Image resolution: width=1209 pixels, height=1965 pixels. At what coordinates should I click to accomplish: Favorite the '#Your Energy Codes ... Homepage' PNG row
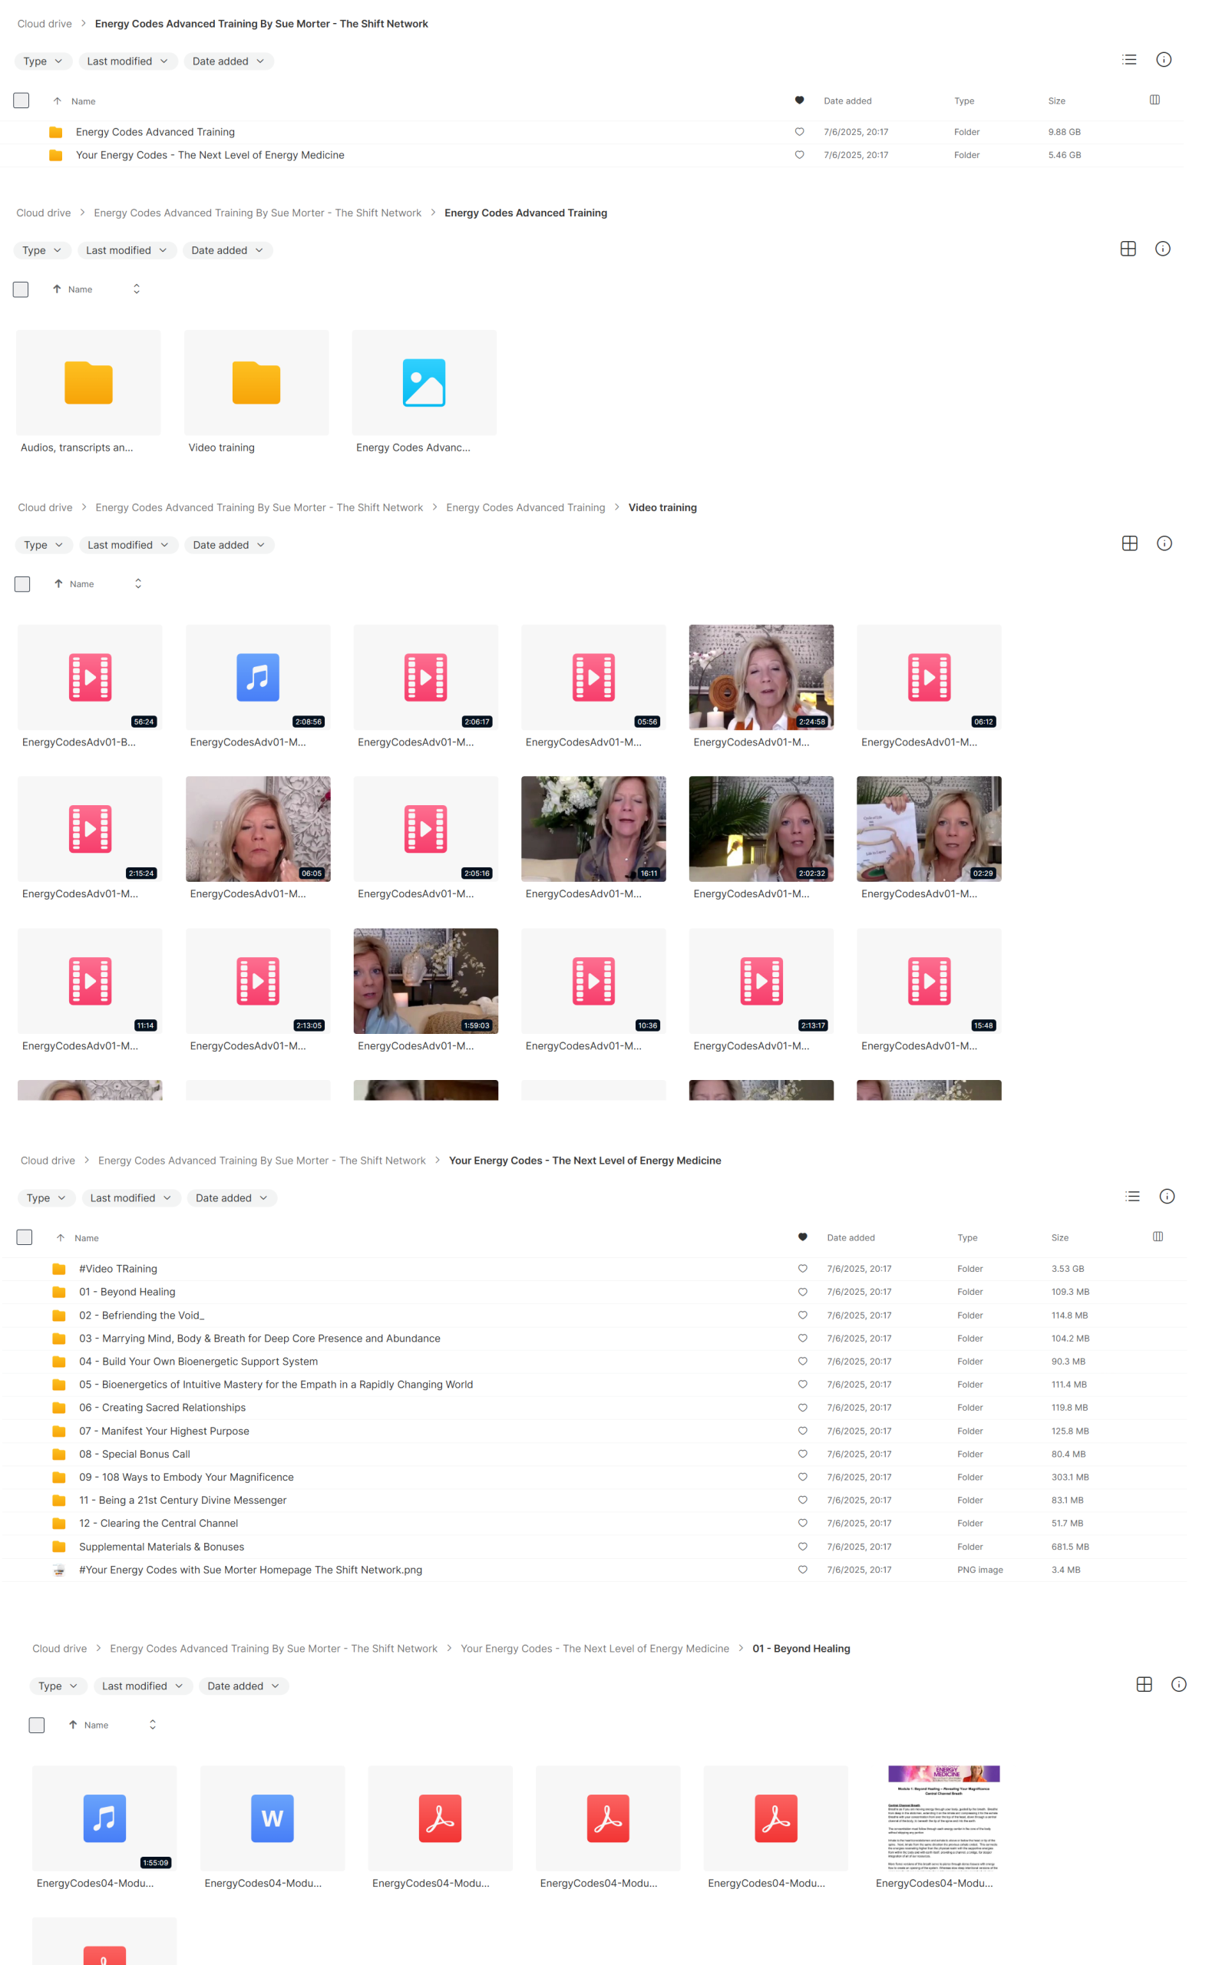[802, 1570]
